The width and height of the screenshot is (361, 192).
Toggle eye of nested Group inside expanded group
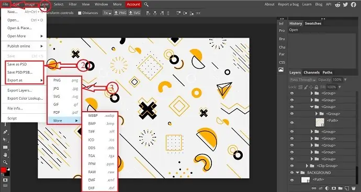click(x=292, y=114)
